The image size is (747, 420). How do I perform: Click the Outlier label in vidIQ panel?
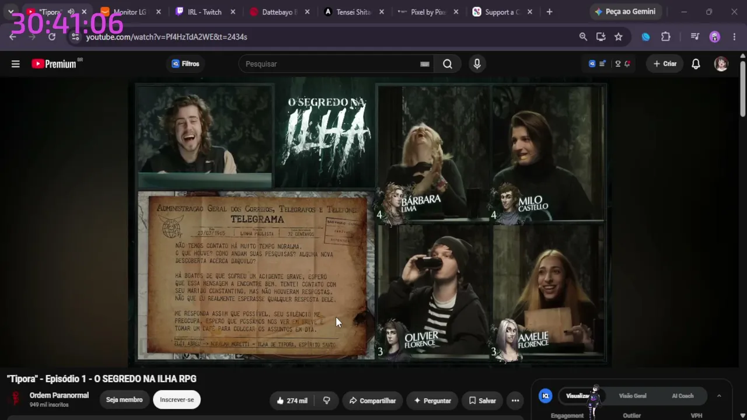[632, 415]
